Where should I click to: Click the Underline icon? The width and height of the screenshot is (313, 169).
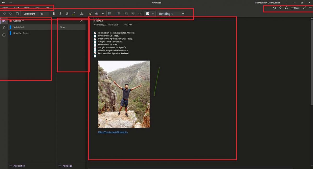pos(67,14)
